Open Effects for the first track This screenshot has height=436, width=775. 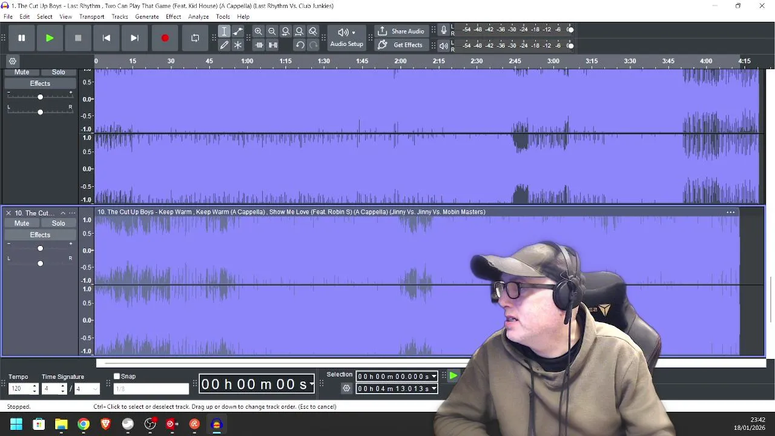click(x=40, y=84)
